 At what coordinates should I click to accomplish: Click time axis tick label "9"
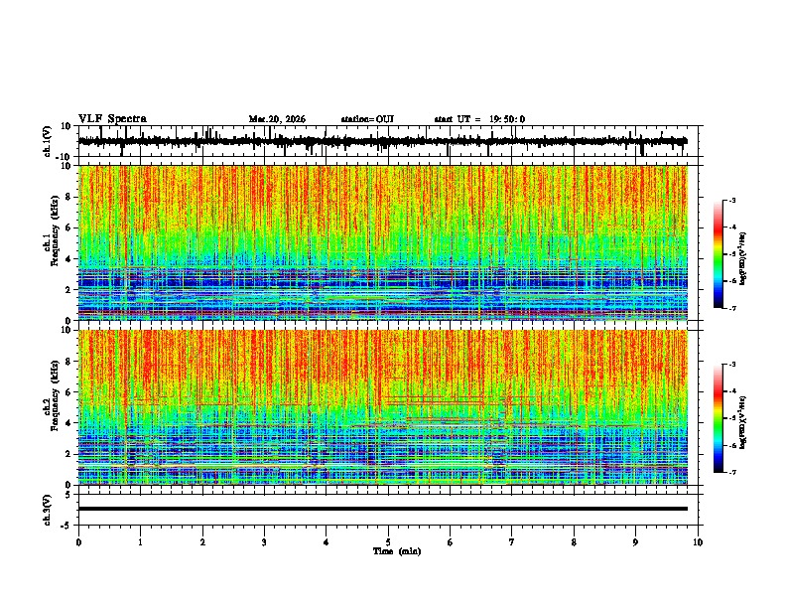click(x=636, y=542)
